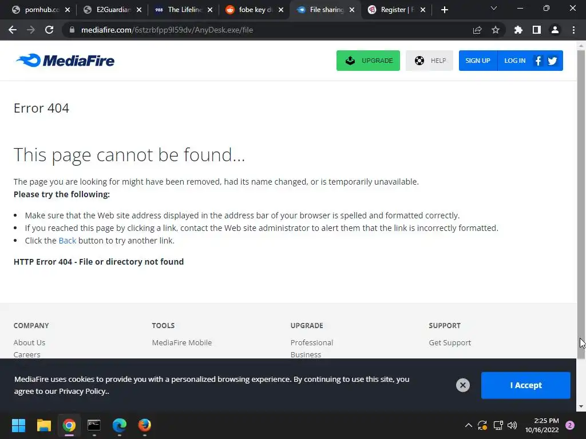Click the SIGN UP button
Image resolution: width=586 pixels, height=439 pixels.
click(x=478, y=61)
